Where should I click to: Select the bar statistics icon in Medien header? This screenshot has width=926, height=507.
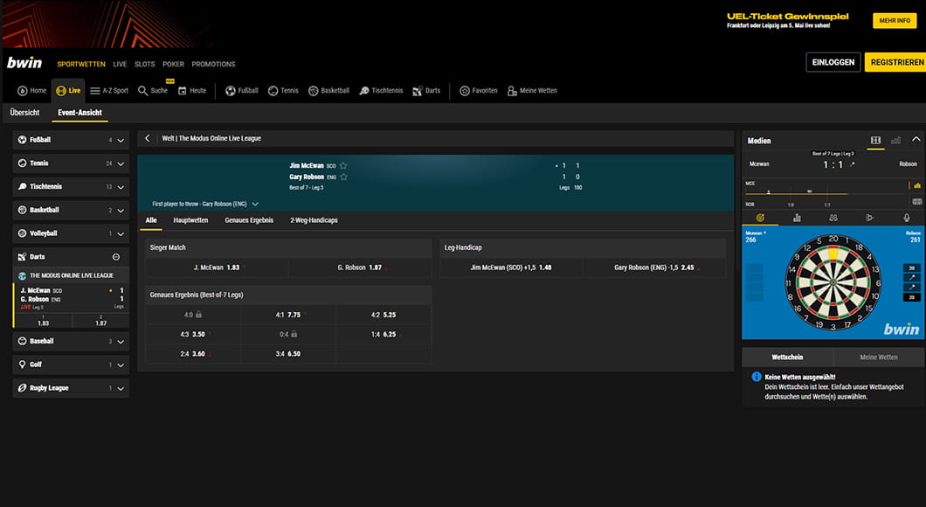[896, 140]
